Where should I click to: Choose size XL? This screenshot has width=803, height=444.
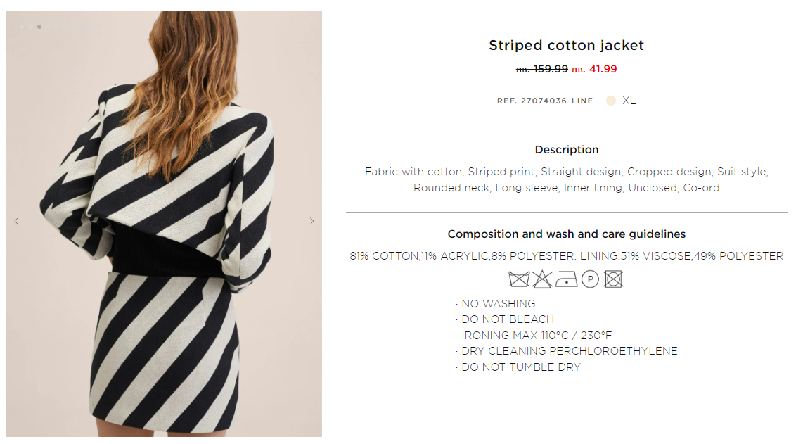pyautogui.click(x=629, y=101)
